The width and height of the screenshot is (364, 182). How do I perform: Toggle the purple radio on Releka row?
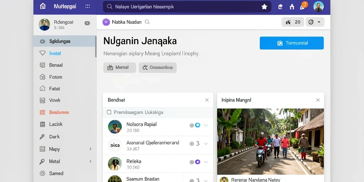click(x=198, y=162)
